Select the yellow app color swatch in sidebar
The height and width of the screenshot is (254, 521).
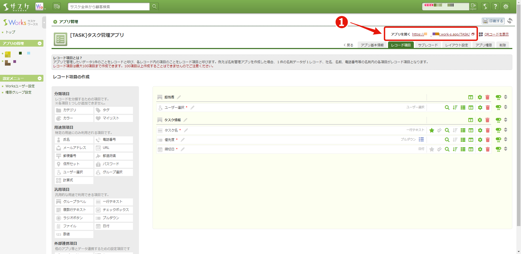(7, 54)
